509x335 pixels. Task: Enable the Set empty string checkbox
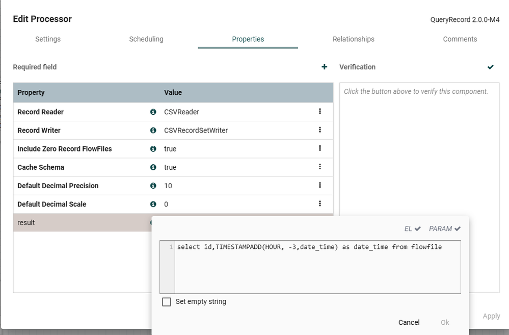(x=167, y=302)
